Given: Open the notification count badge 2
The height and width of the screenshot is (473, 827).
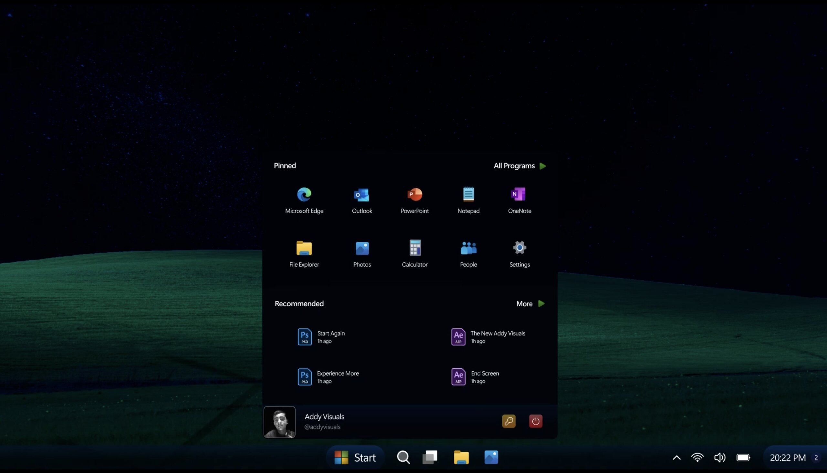Looking at the screenshot, I should 816,458.
